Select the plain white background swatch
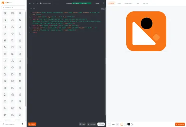186x127 pixels. 125,124
